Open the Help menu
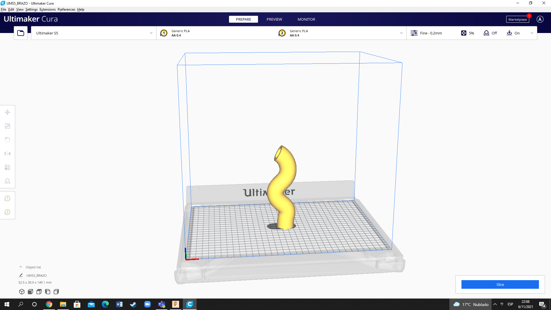Viewport: 551px width, 310px height. 81,9
